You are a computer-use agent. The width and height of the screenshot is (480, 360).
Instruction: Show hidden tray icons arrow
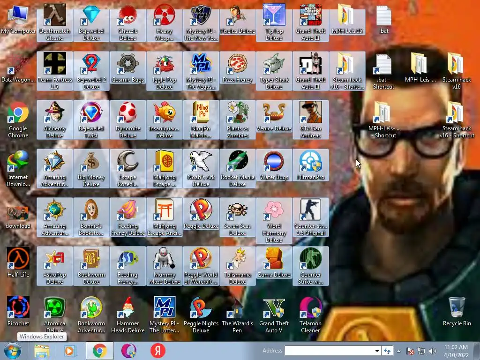click(398, 351)
